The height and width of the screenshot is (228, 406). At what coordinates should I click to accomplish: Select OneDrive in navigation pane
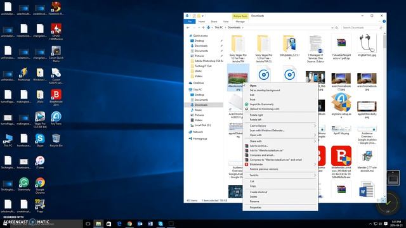pyautogui.click(x=198, y=83)
